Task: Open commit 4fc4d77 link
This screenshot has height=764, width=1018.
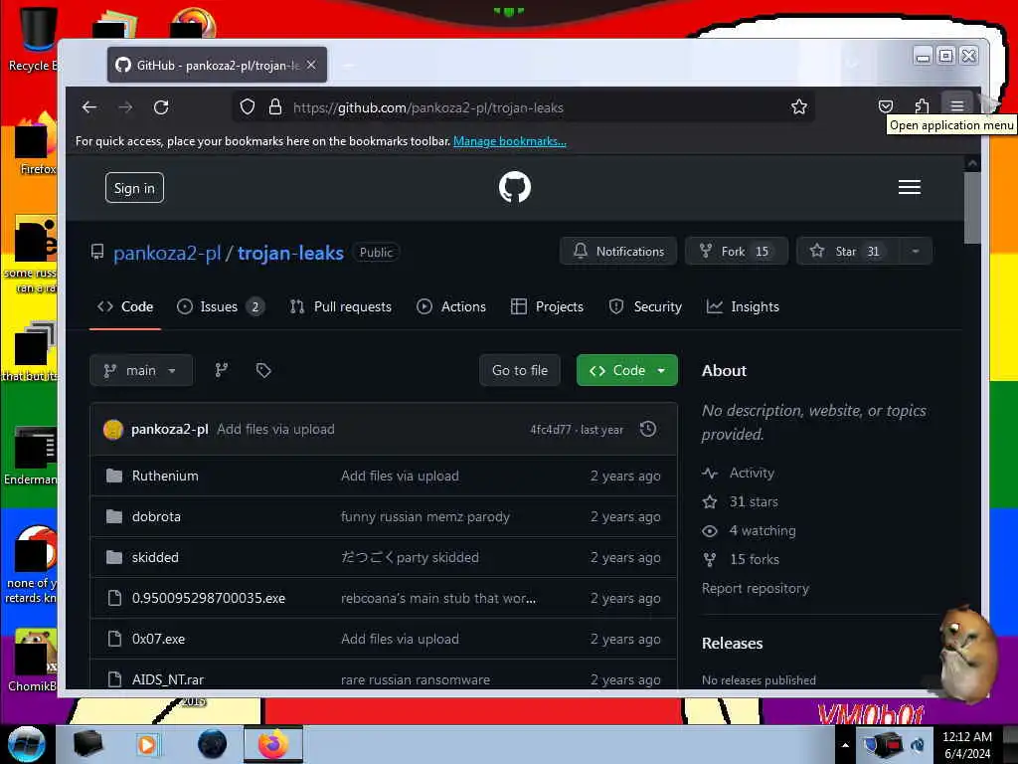Action: pyautogui.click(x=550, y=430)
